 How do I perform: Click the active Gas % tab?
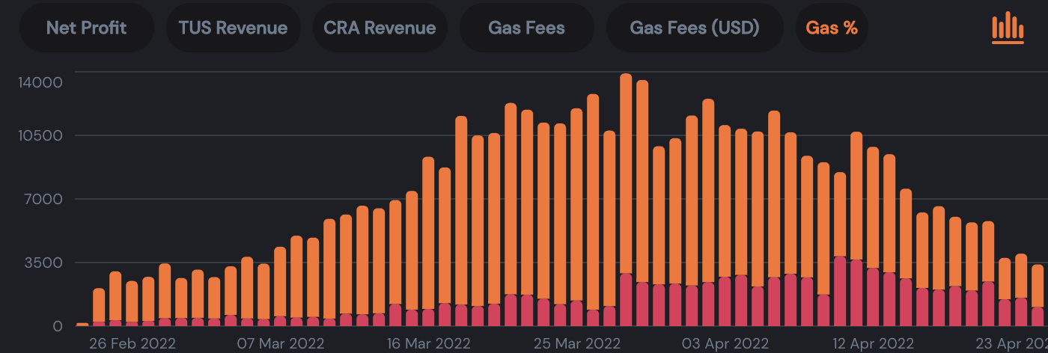[x=832, y=28]
